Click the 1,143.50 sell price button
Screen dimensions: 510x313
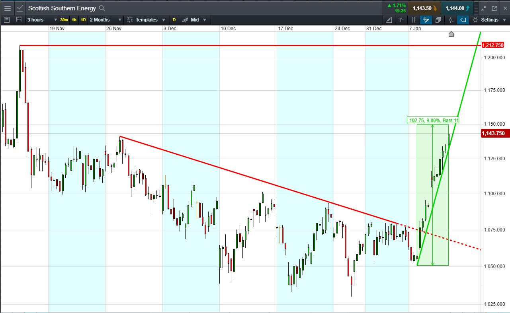pos(424,8)
